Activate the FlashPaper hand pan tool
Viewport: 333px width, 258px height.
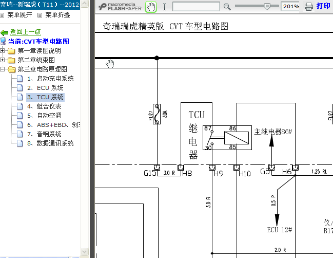click(x=151, y=7)
